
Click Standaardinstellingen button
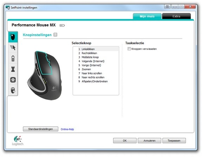click(41, 129)
